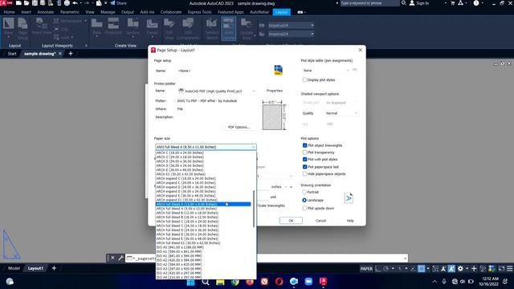Toggle Plot with plot styles checkbox

point(304,159)
